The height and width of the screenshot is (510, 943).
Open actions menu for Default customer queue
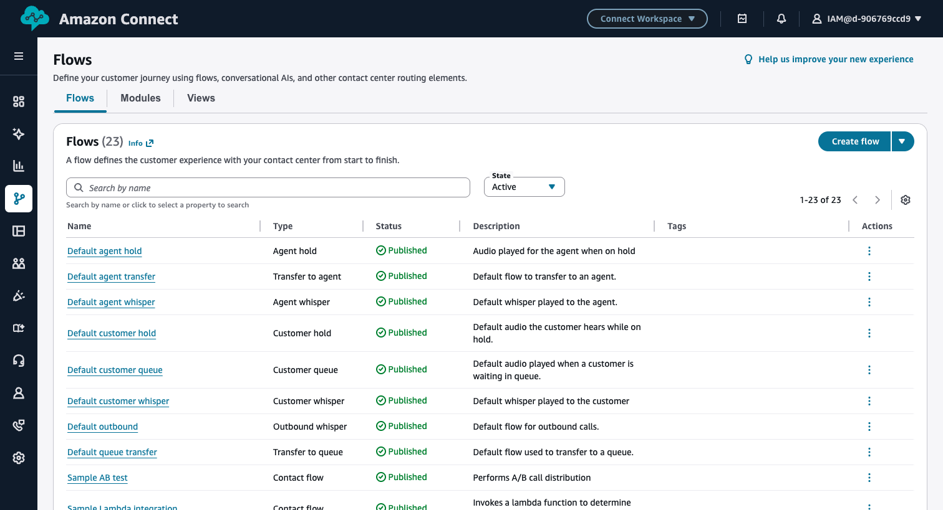pos(869,370)
